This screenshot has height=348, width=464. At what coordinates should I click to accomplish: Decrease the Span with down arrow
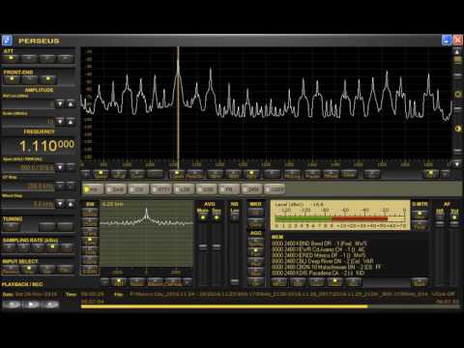[60, 167]
